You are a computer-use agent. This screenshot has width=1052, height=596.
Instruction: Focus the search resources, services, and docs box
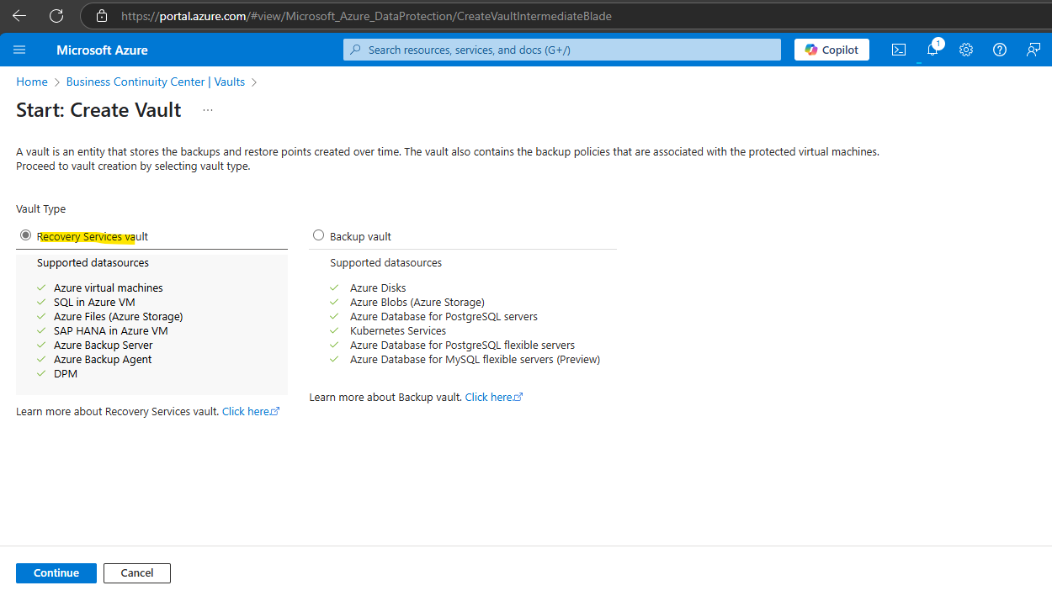562,50
